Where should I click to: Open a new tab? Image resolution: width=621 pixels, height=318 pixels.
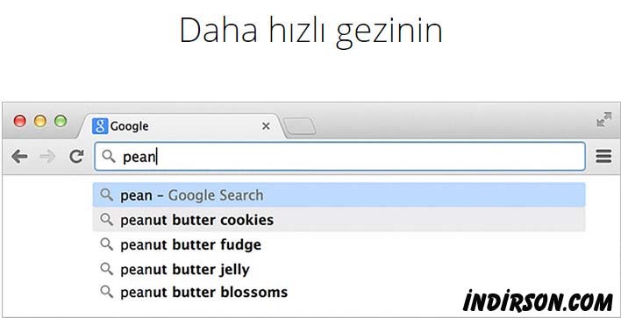[x=300, y=126]
